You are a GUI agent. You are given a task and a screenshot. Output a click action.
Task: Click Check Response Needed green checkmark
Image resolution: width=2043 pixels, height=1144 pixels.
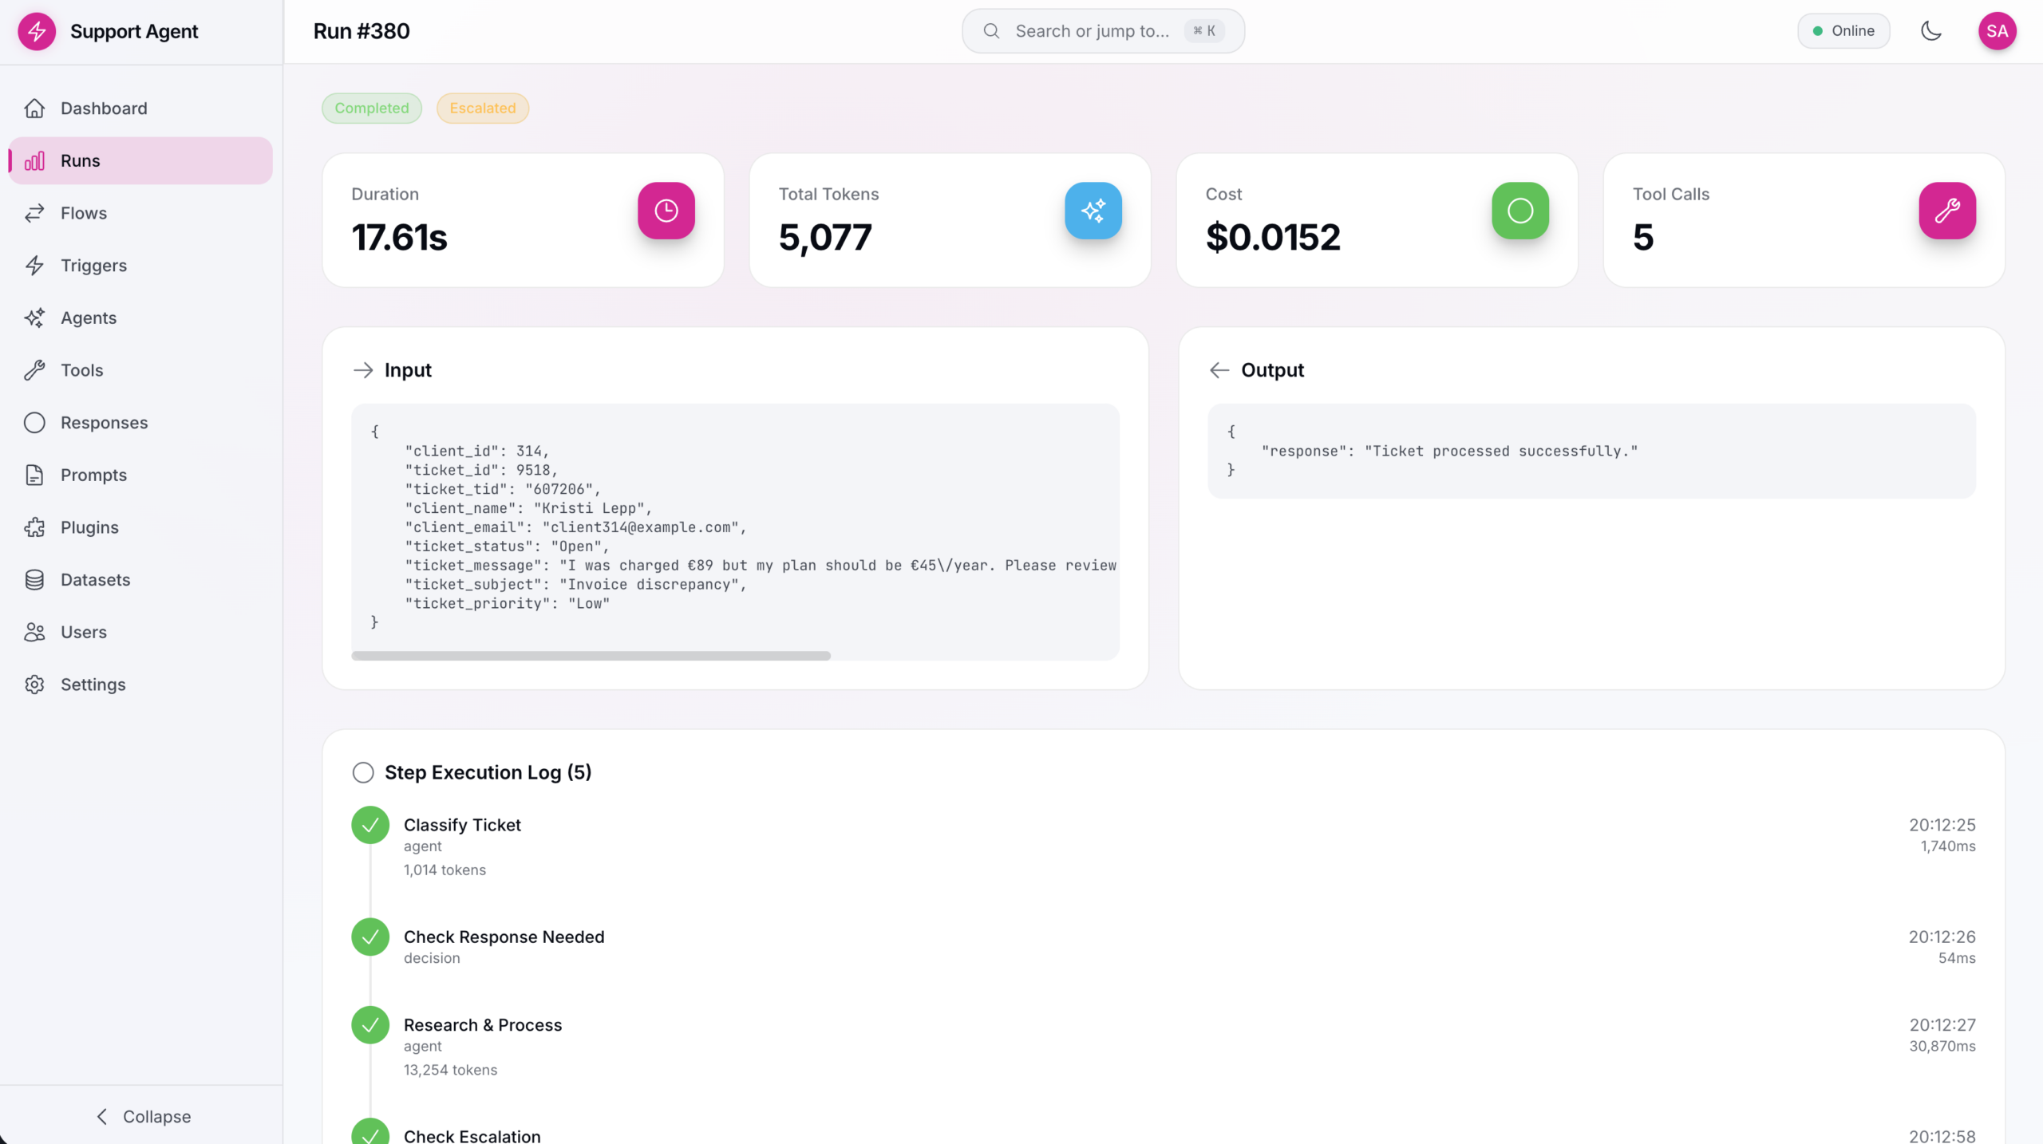370,937
